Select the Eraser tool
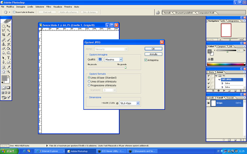The height and width of the screenshot is (154, 247). pyautogui.click(x=3, y=48)
